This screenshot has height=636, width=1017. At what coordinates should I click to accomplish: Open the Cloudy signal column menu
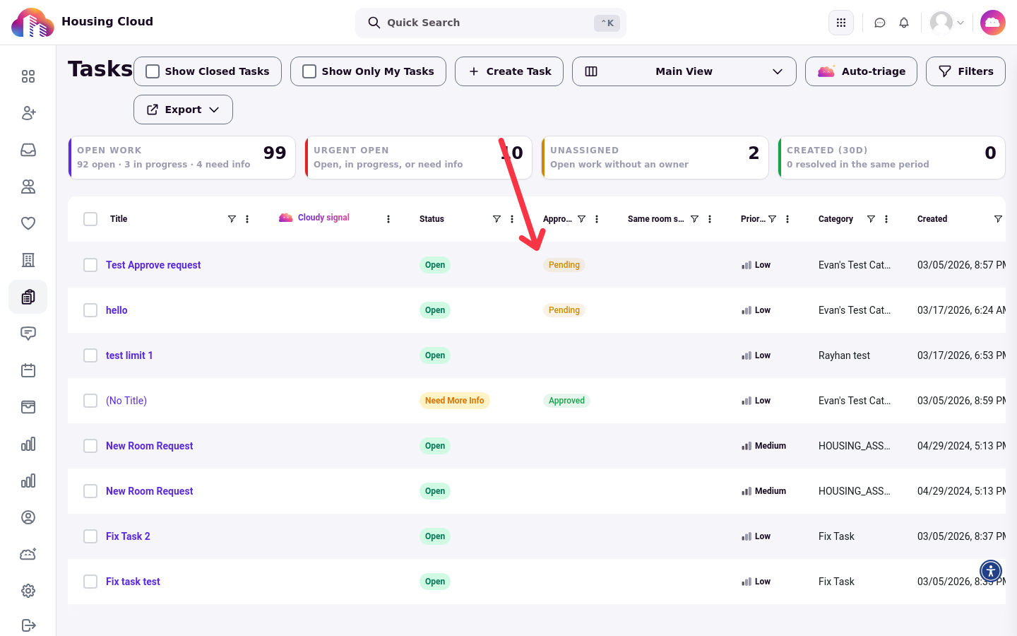coord(388,219)
